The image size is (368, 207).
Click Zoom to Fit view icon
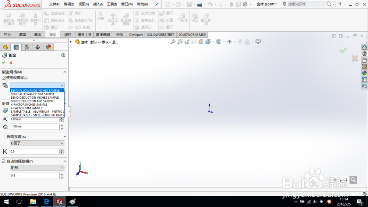pyautogui.click(x=173, y=42)
